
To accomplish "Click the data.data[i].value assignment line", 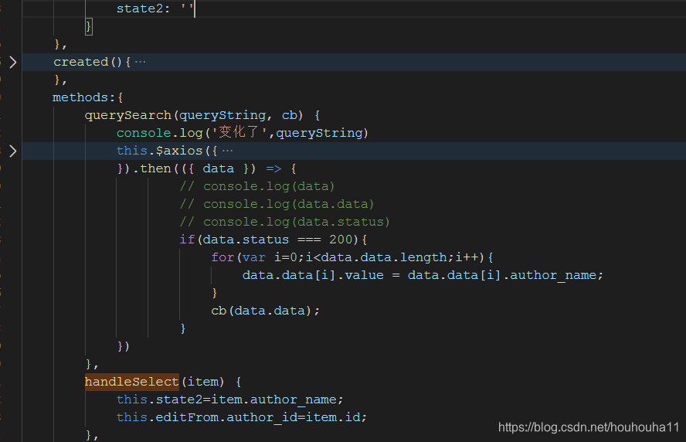I will click(423, 275).
